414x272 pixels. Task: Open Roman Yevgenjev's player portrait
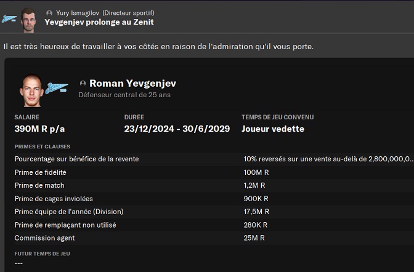pyautogui.click(x=31, y=90)
